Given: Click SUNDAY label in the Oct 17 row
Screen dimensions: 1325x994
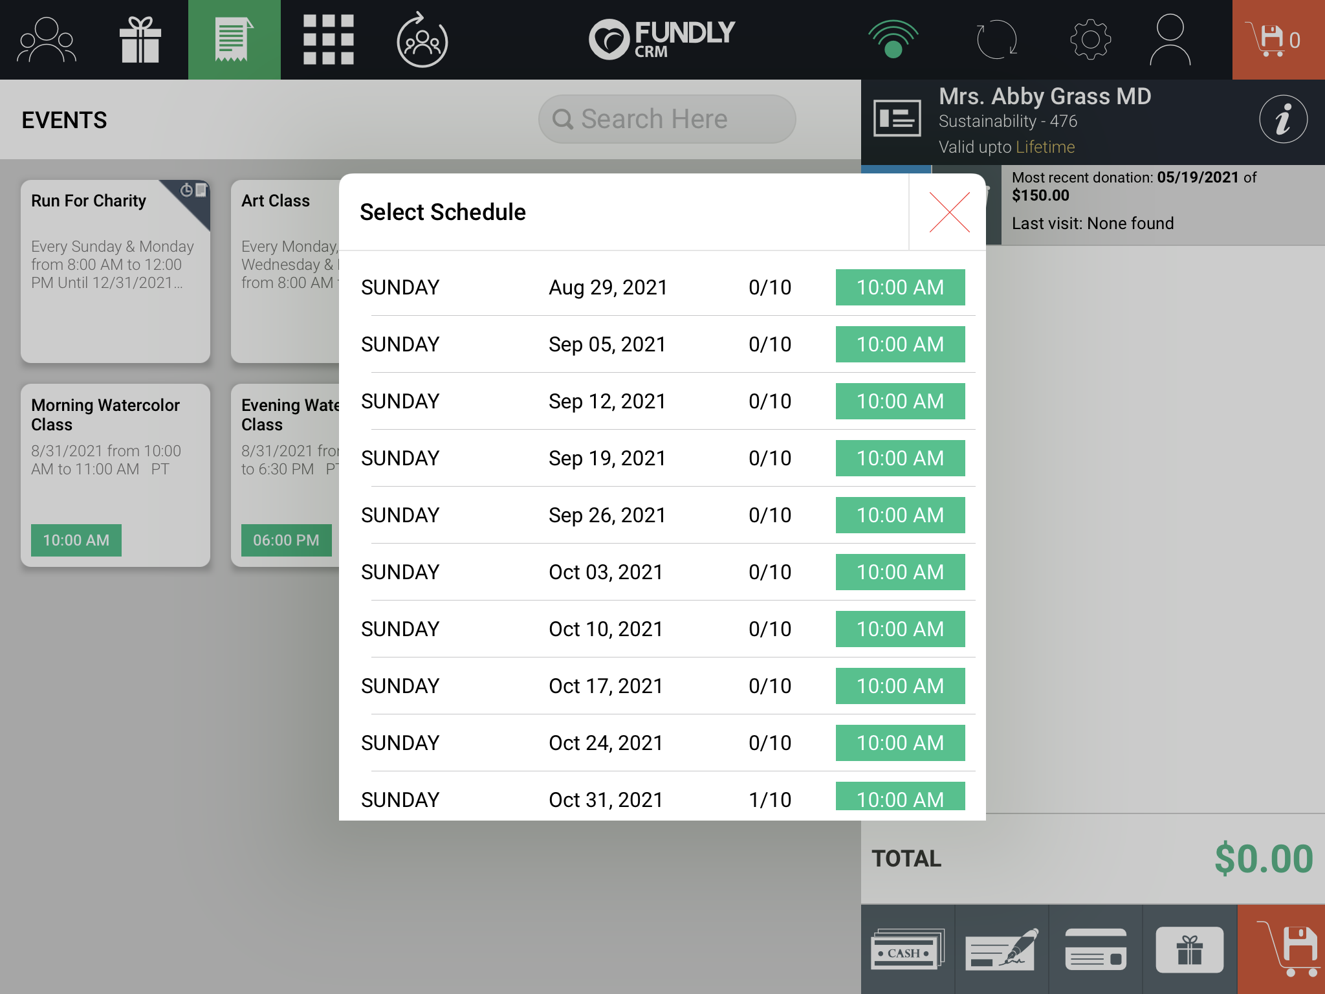Looking at the screenshot, I should (400, 686).
